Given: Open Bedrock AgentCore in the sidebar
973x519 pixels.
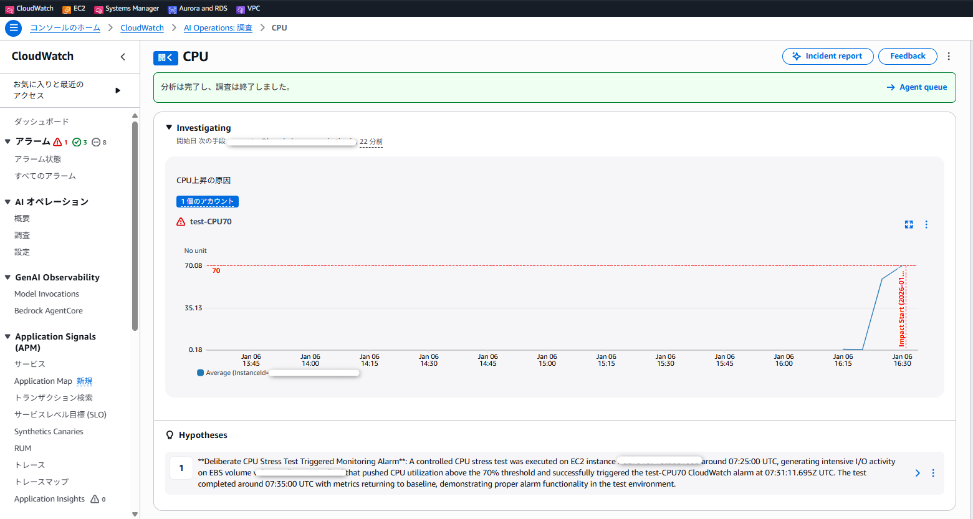Looking at the screenshot, I should pos(49,311).
